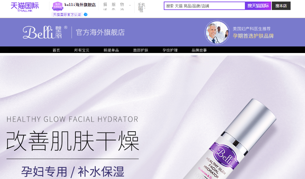Open the Tmall.HK 天猫国际 logo
The image size is (305, 179).
point(25,7)
